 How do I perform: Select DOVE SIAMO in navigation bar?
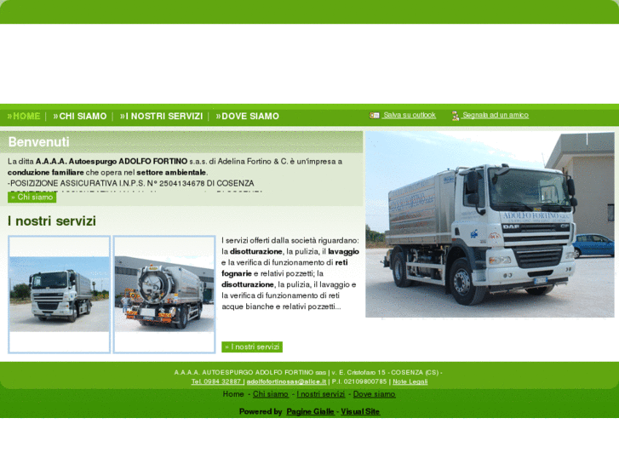[247, 116]
